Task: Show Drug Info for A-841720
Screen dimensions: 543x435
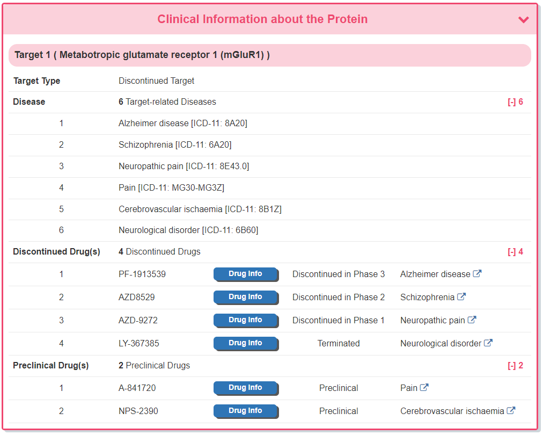Action: pos(245,388)
